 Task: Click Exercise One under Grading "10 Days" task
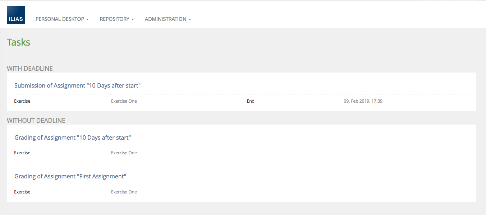(x=124, y=153)
